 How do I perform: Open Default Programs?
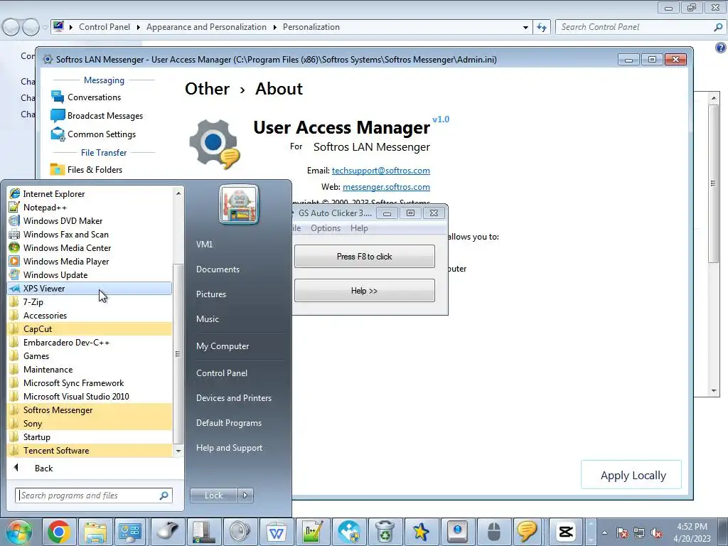[x=228, y=423]
